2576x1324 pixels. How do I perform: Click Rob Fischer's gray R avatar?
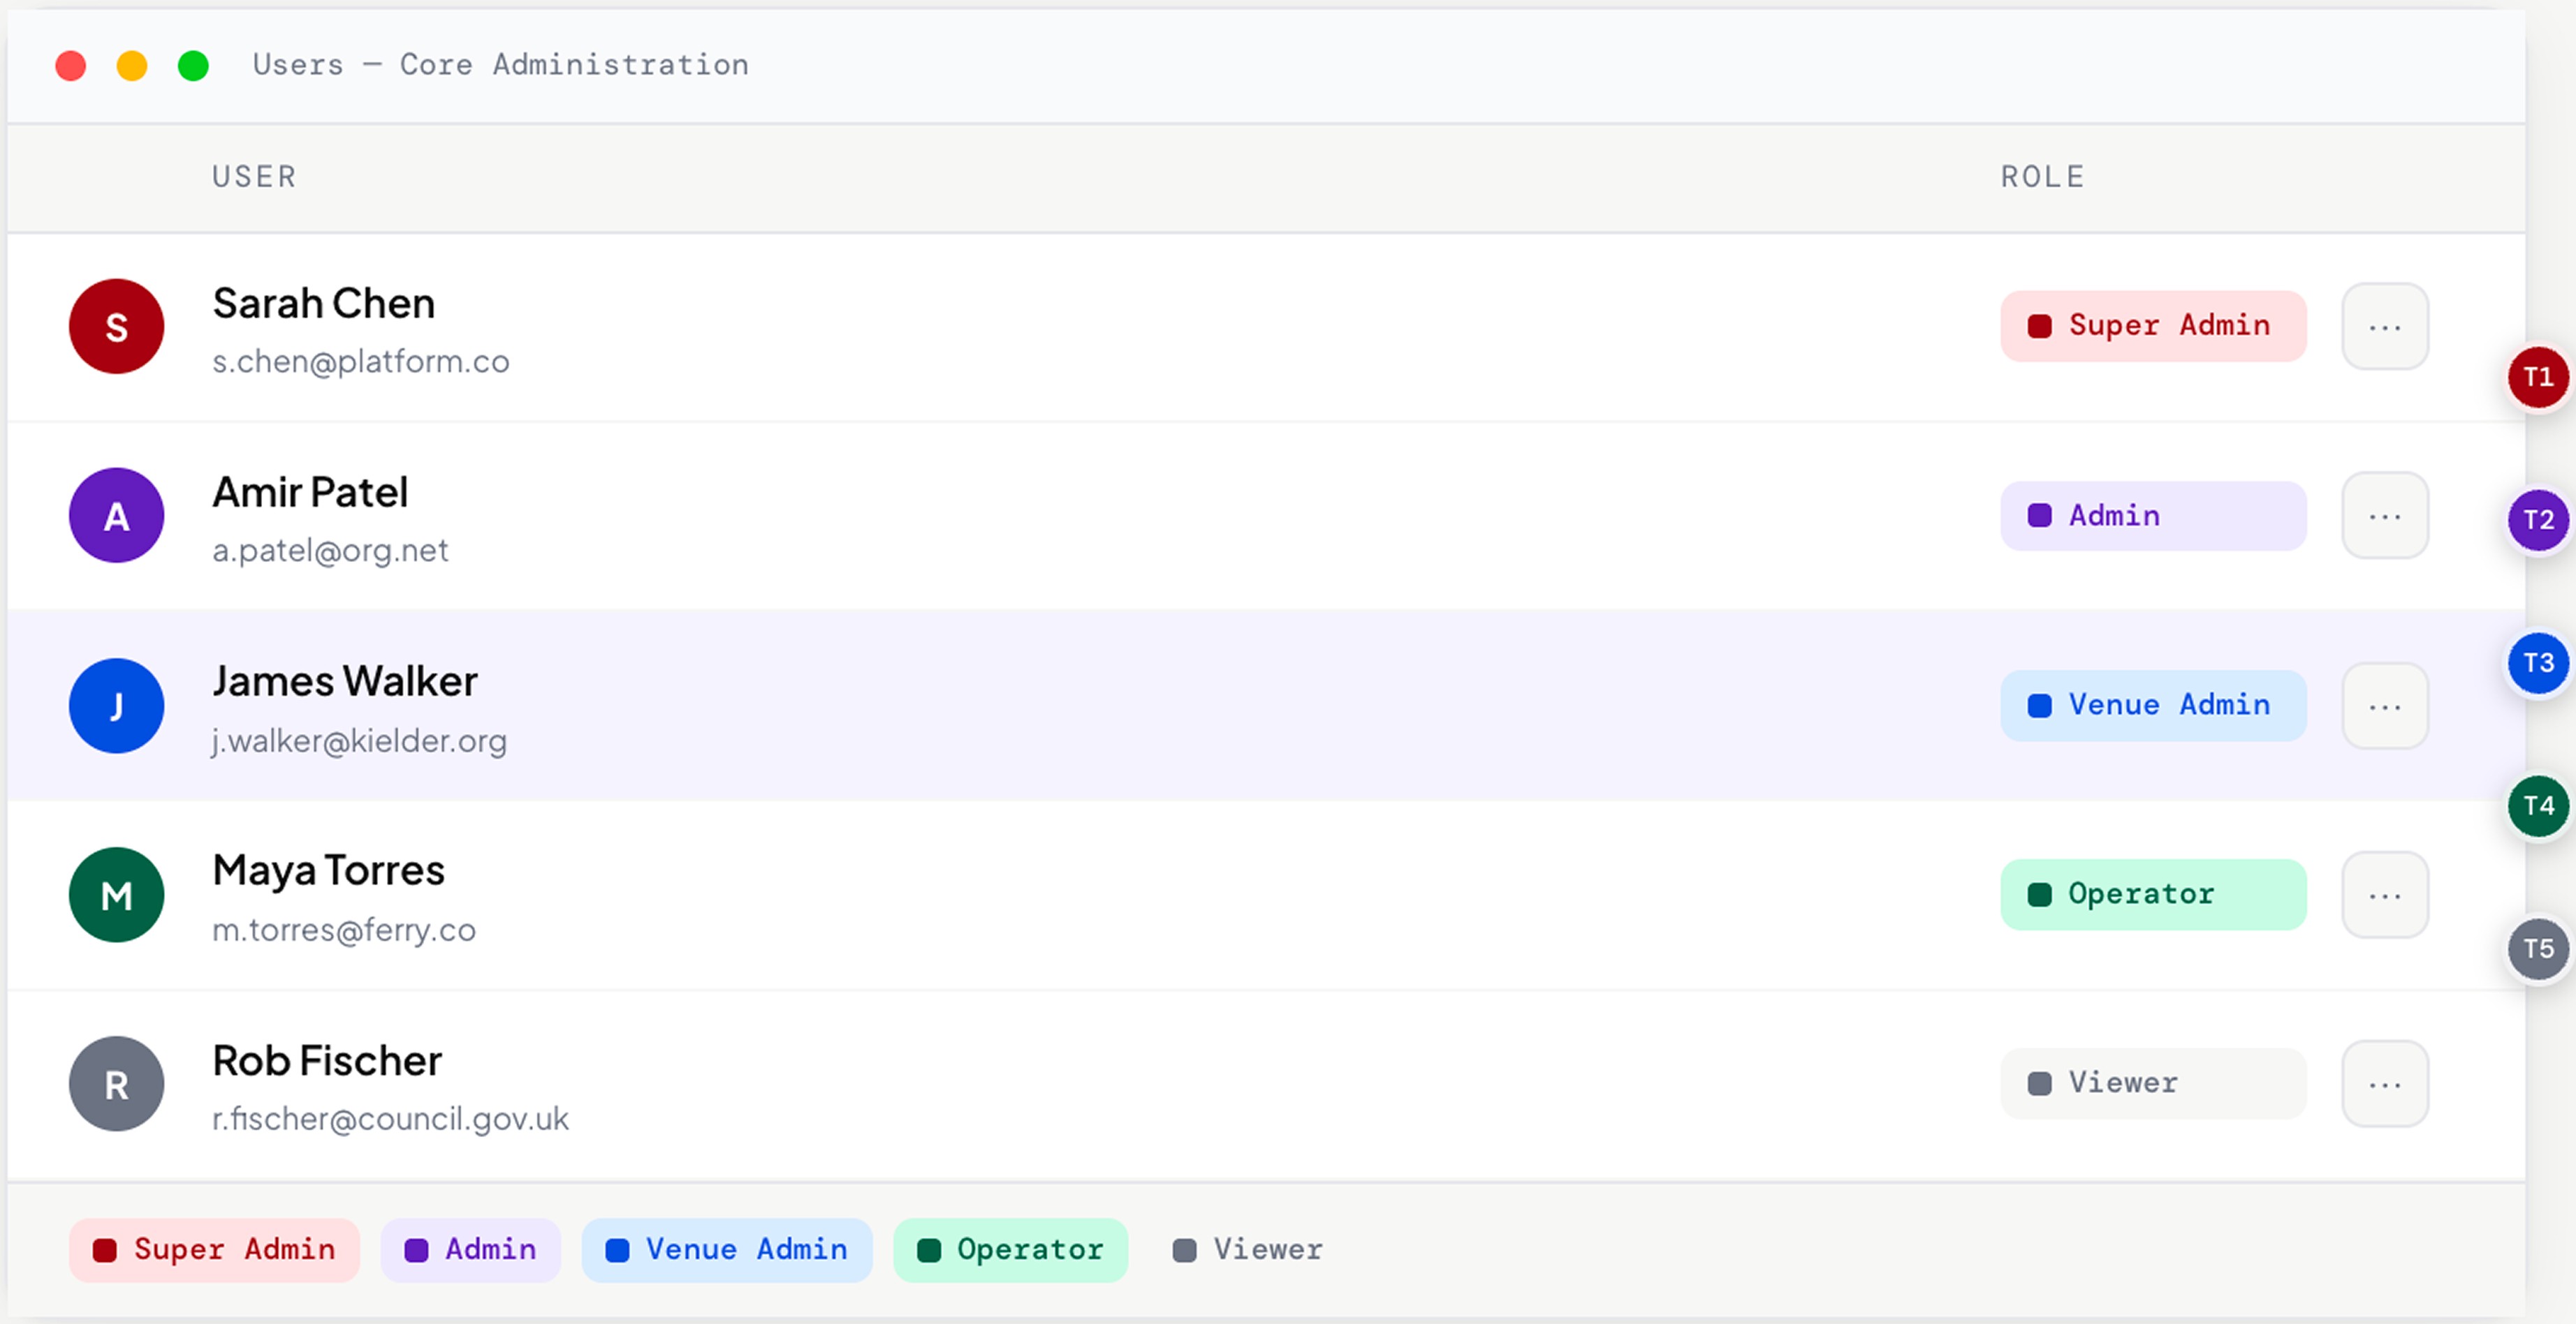[116, 1083]
